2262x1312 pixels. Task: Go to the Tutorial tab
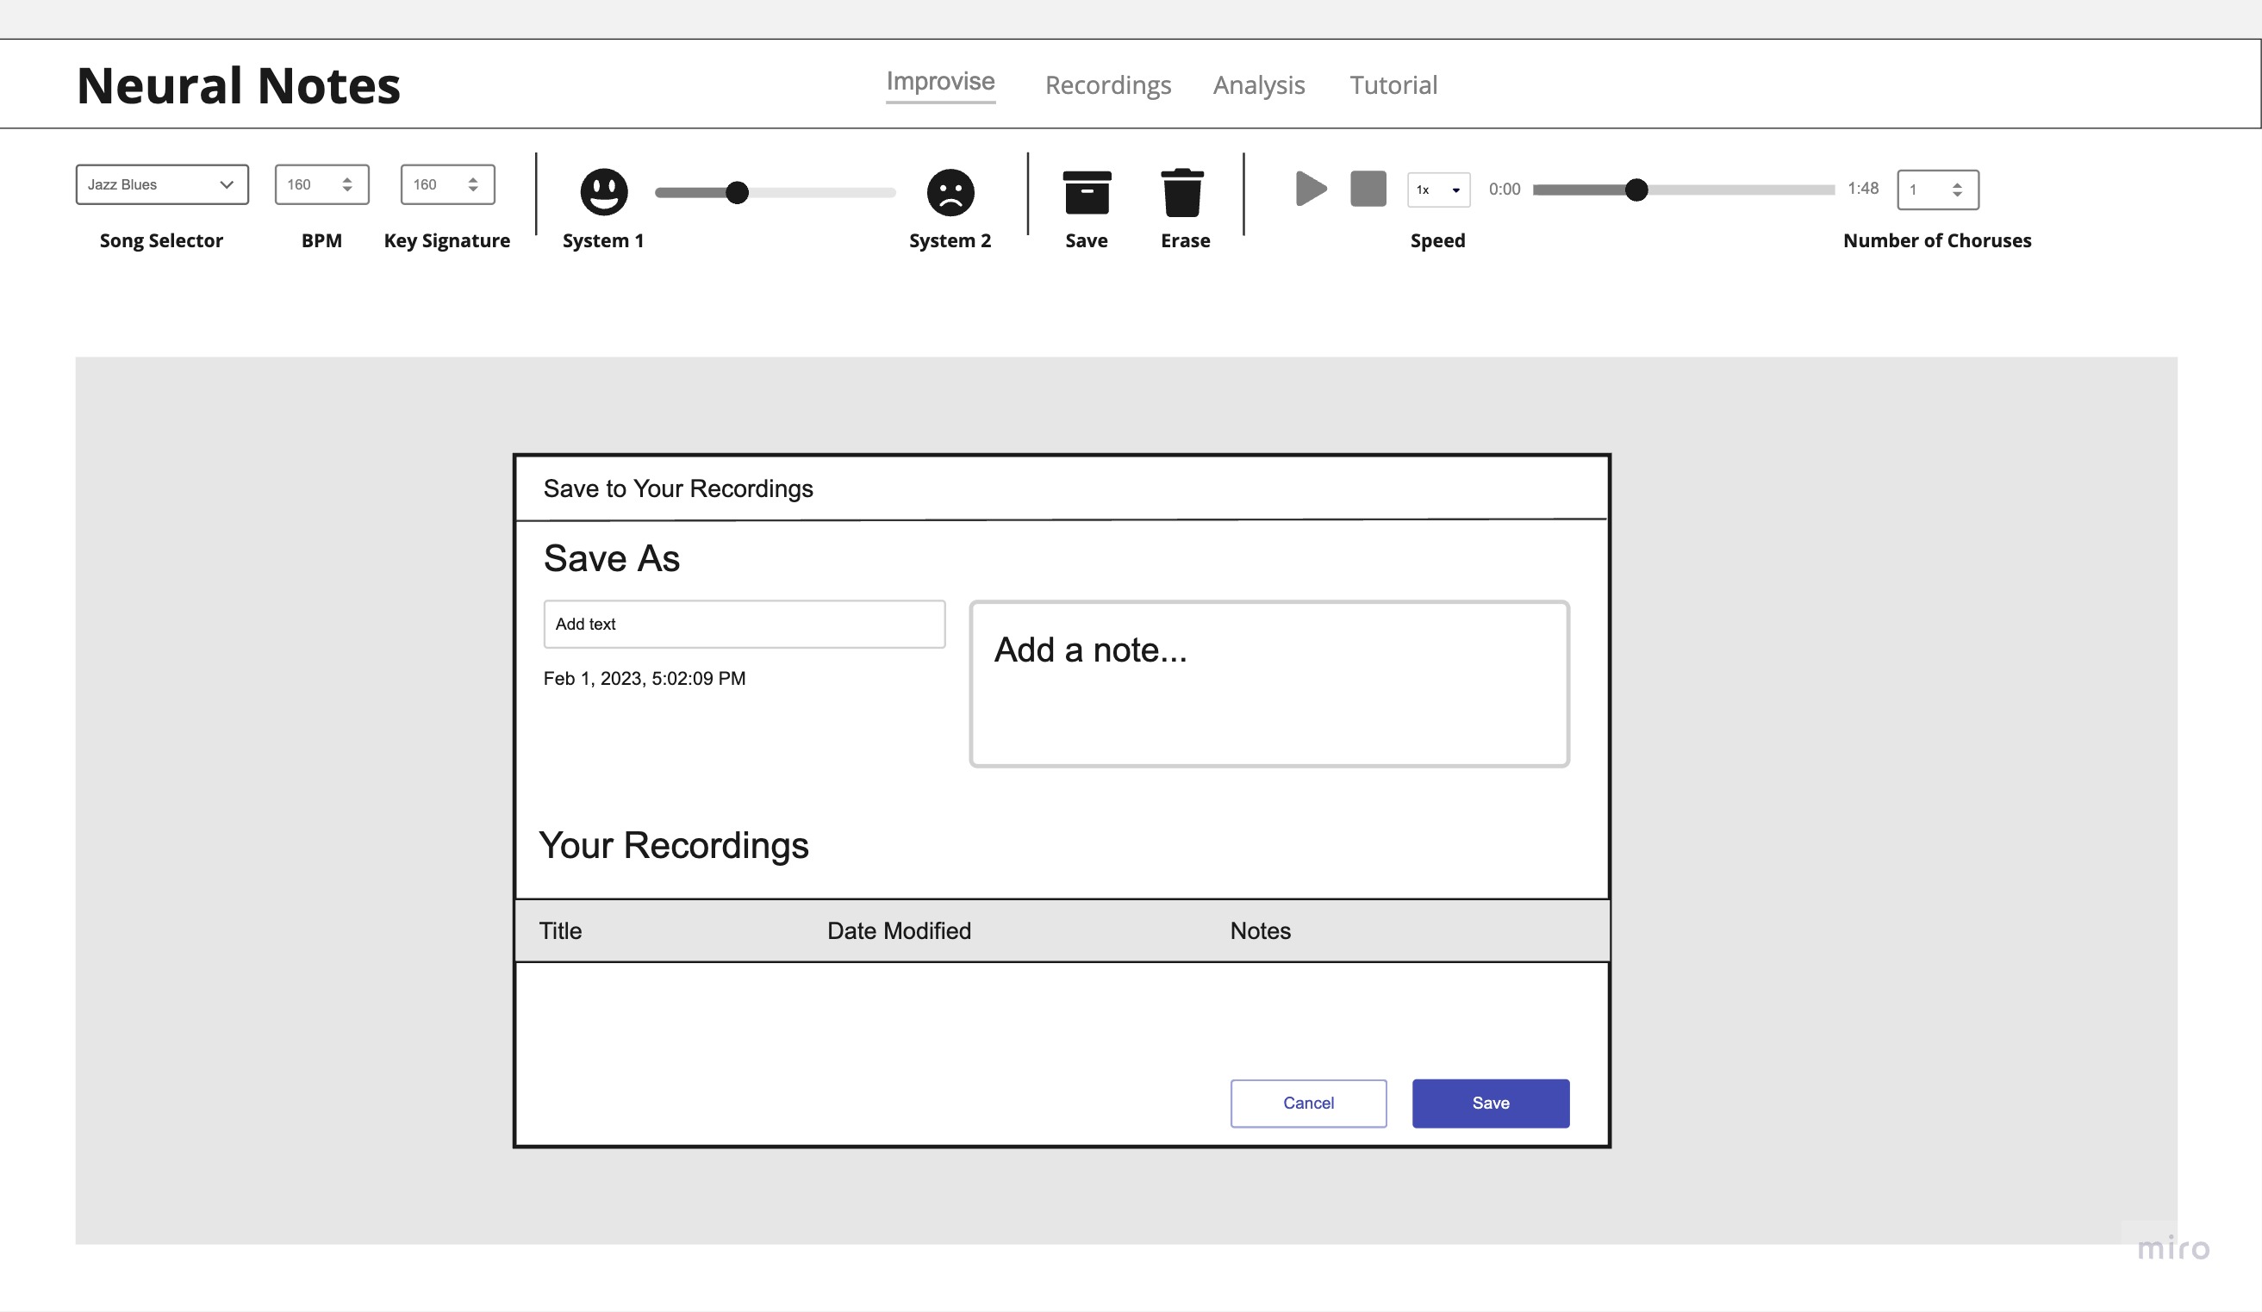[x=1393, y=85]
